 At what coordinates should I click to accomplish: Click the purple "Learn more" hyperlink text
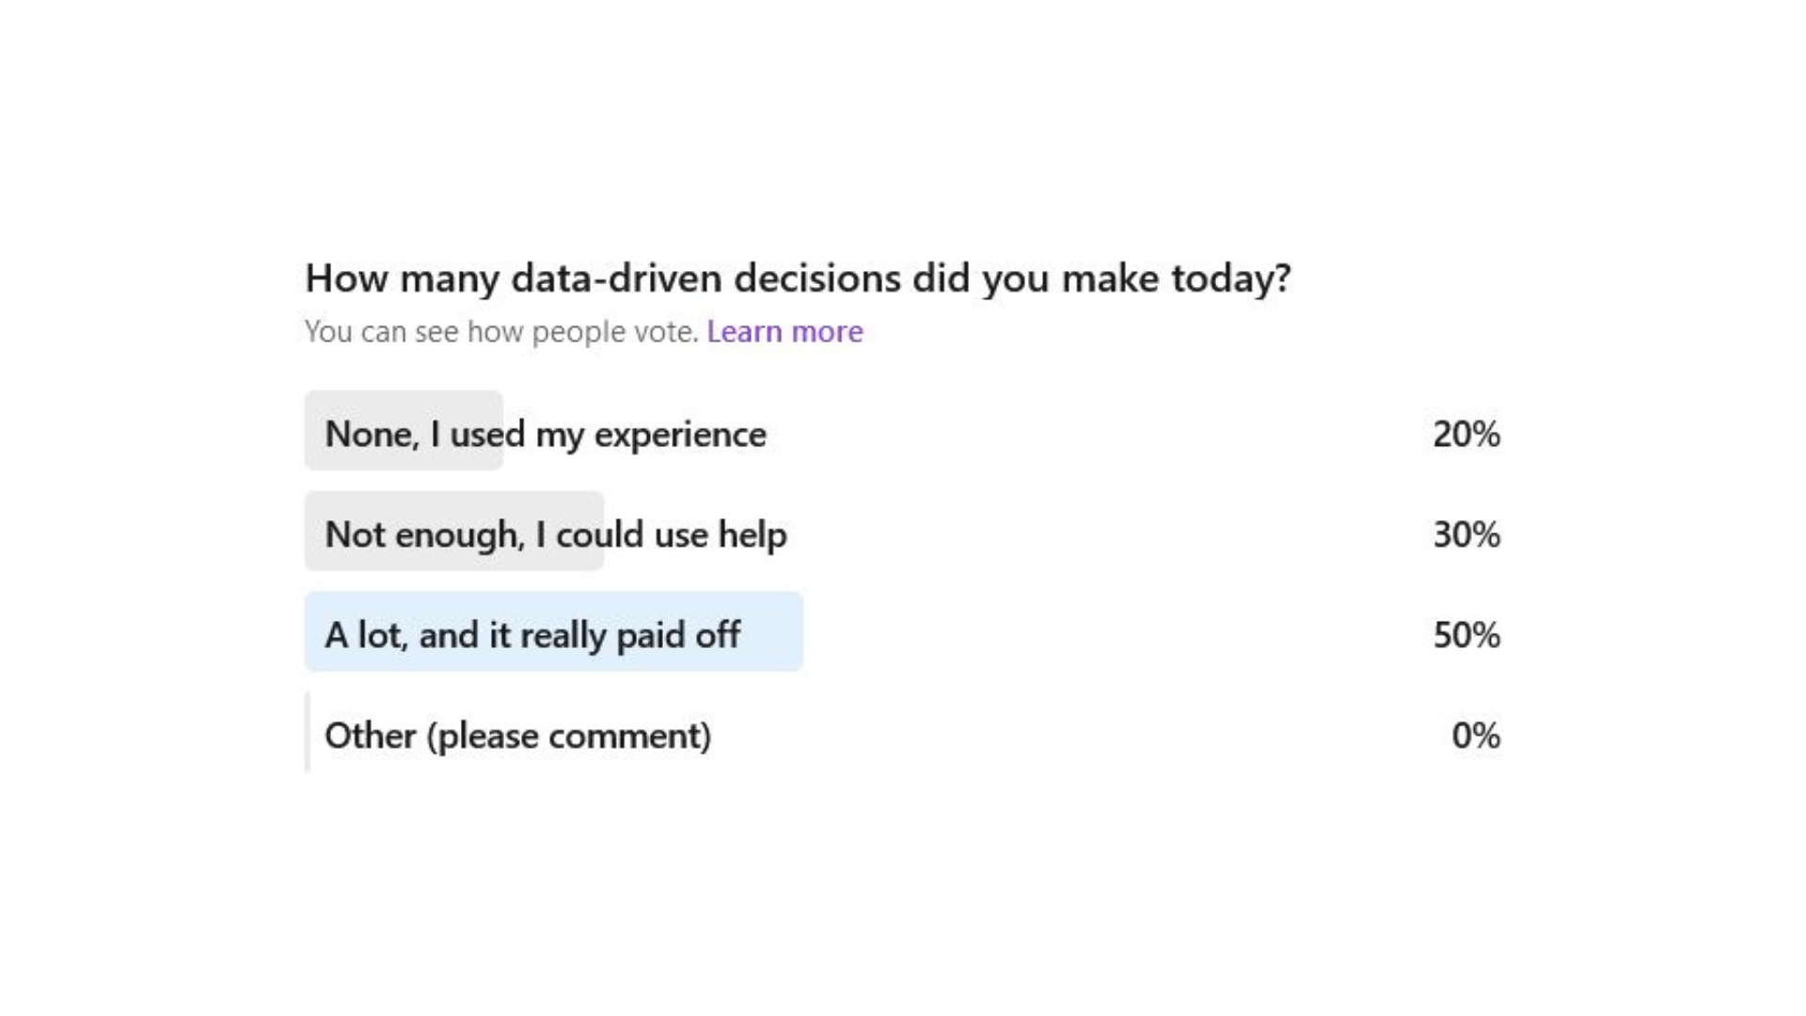pyautogui.click(x=785, y=331)
